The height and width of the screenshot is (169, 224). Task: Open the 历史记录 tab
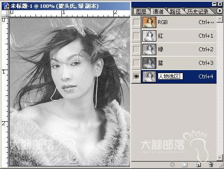[198, 11]
